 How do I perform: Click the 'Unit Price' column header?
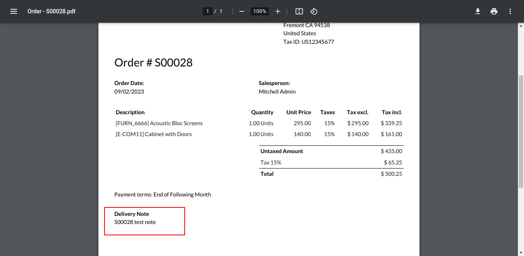click(299, 112)
